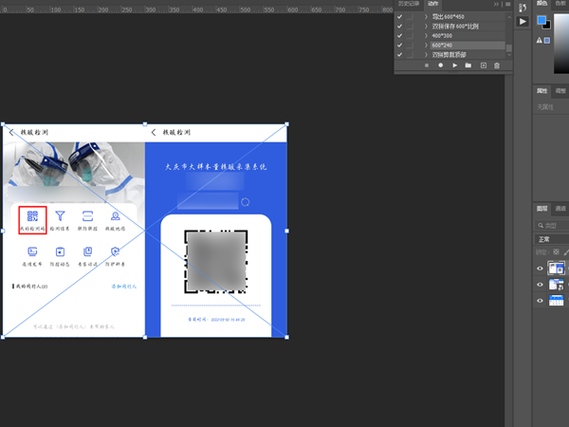The image size is (569, 427).
Task: Toggle checkmark for 600*240 action
Action: (x=399, y=45)
